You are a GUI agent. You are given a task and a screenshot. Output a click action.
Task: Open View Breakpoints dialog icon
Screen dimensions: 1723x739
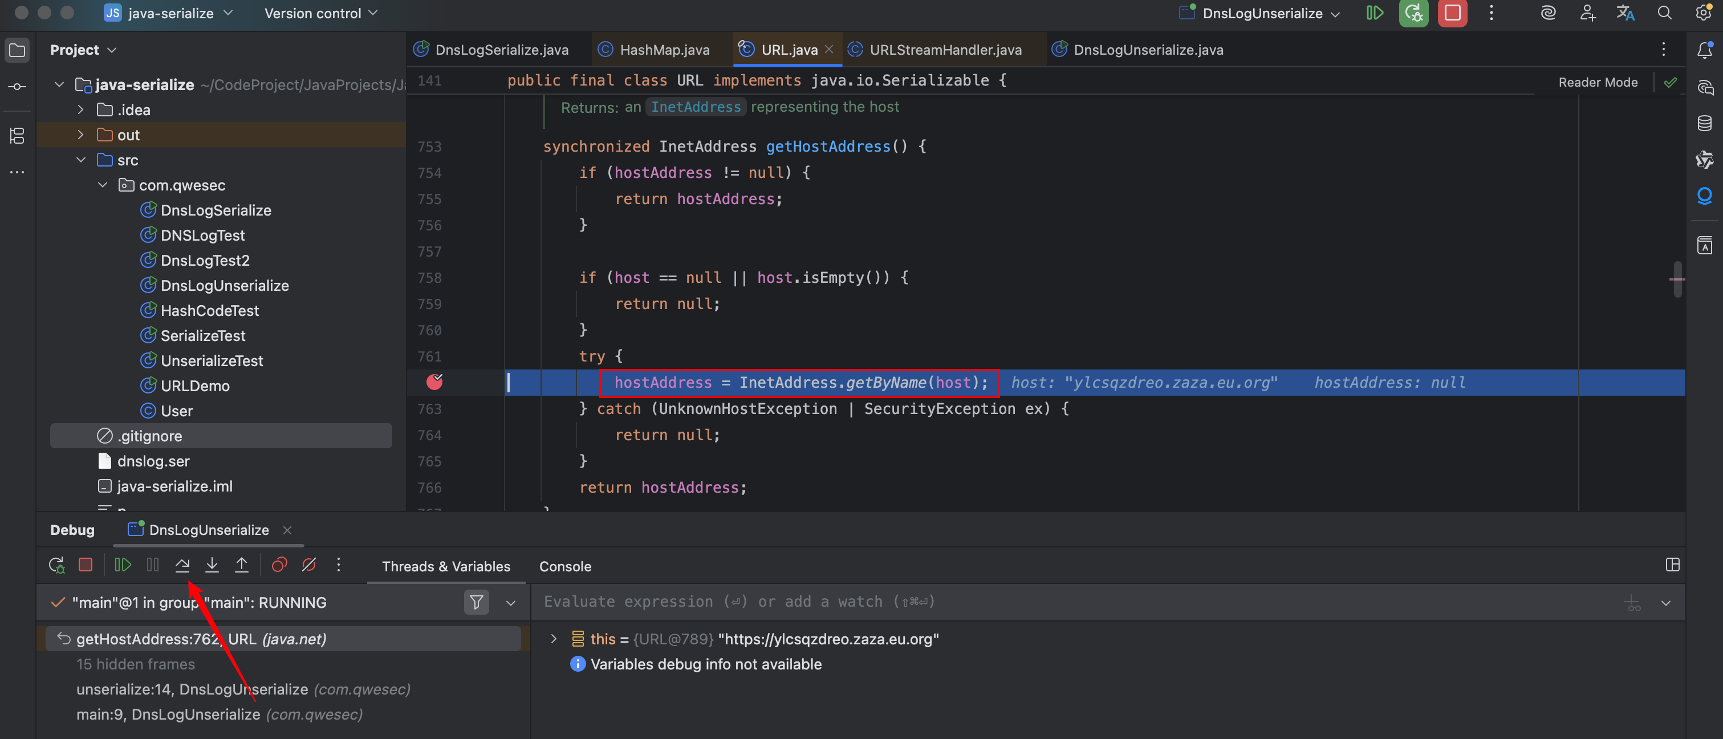(279, 565)
